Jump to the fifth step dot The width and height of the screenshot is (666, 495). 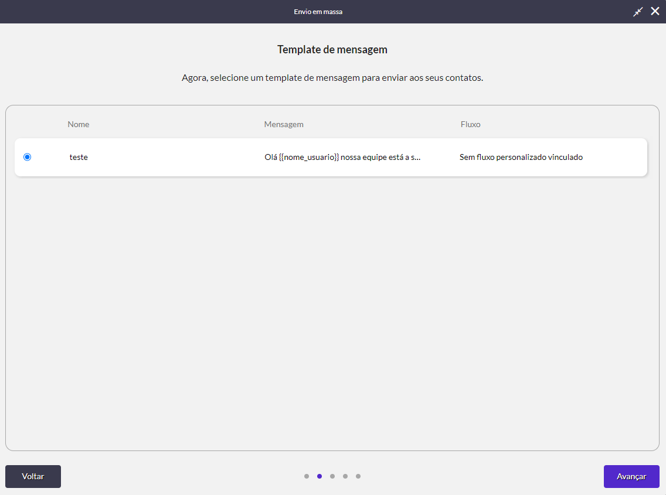(x=358, y=476)
